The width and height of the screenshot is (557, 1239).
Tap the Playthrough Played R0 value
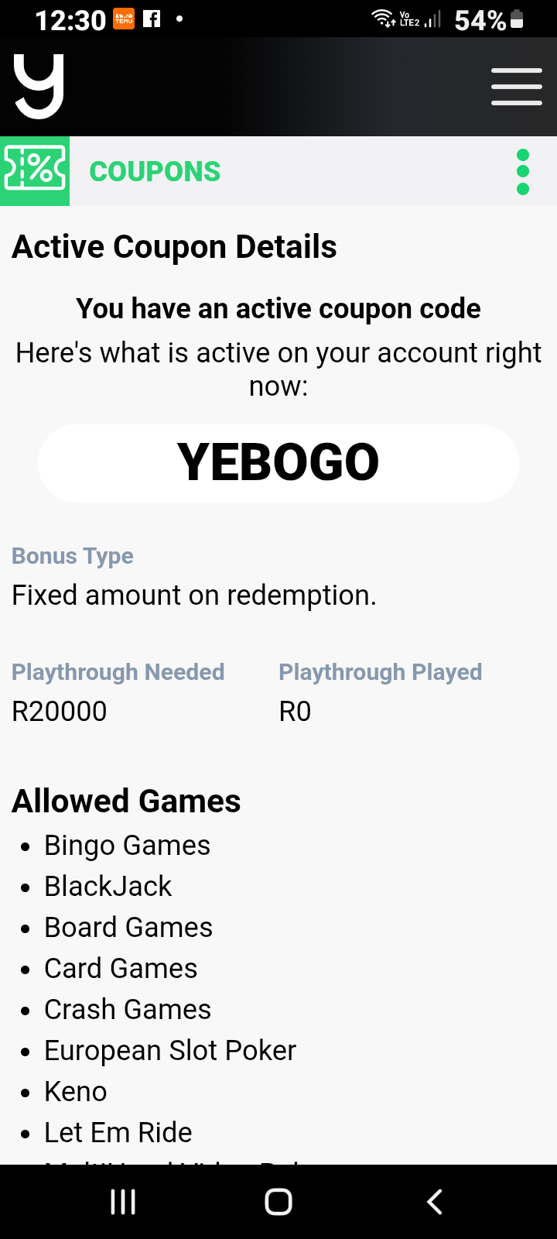pyautogui.click(x=295, y=711)
